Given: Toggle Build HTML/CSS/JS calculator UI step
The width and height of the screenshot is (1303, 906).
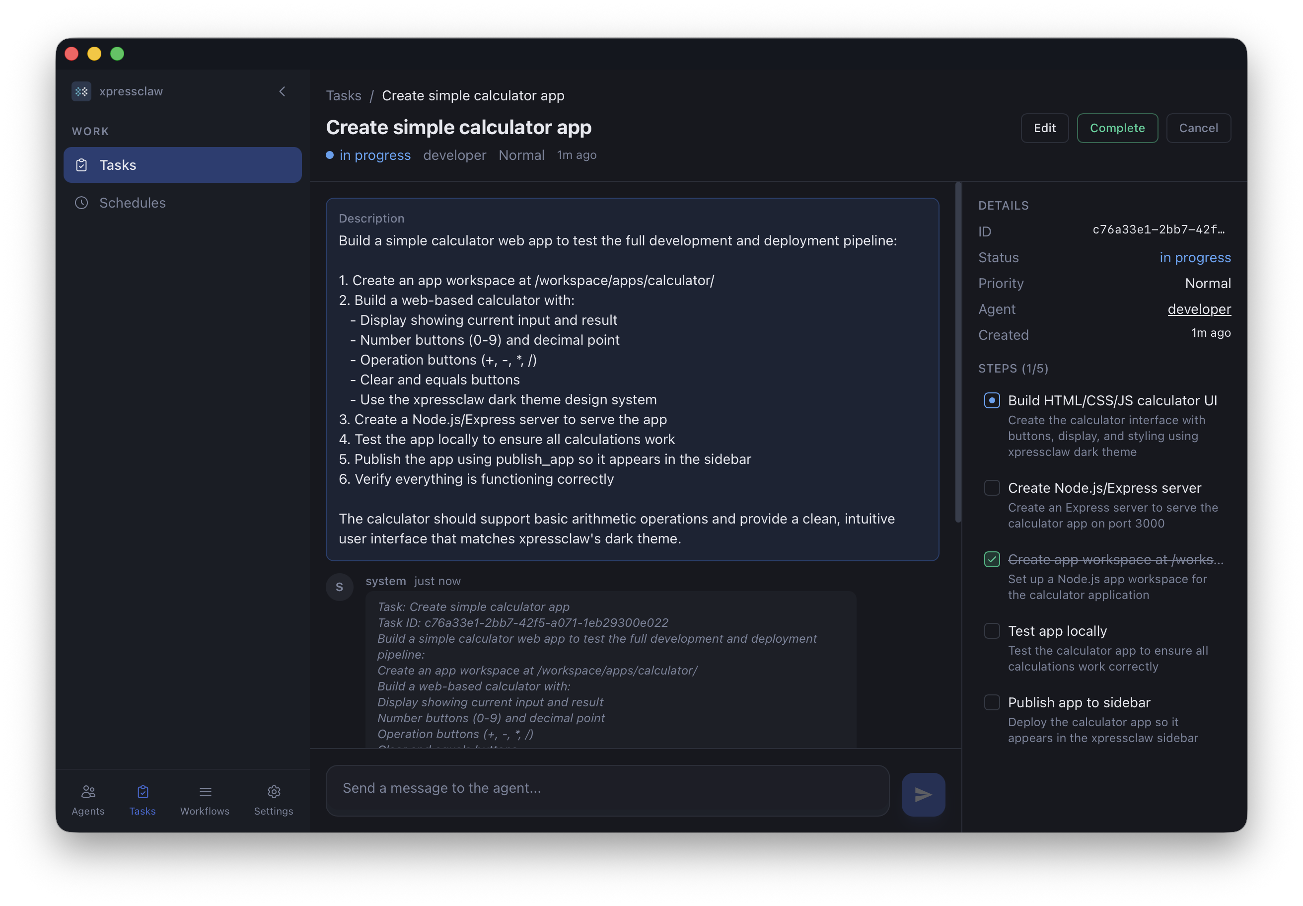Looking at the screenshot, I should (x=992, y=400).
